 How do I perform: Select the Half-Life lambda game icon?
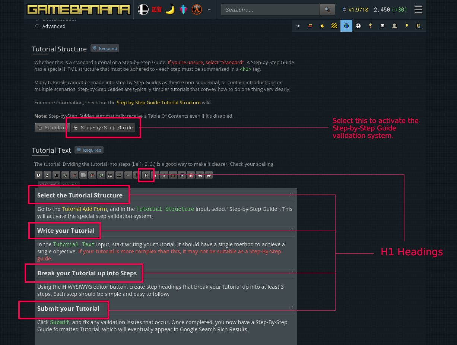click(x=197, y=9)
